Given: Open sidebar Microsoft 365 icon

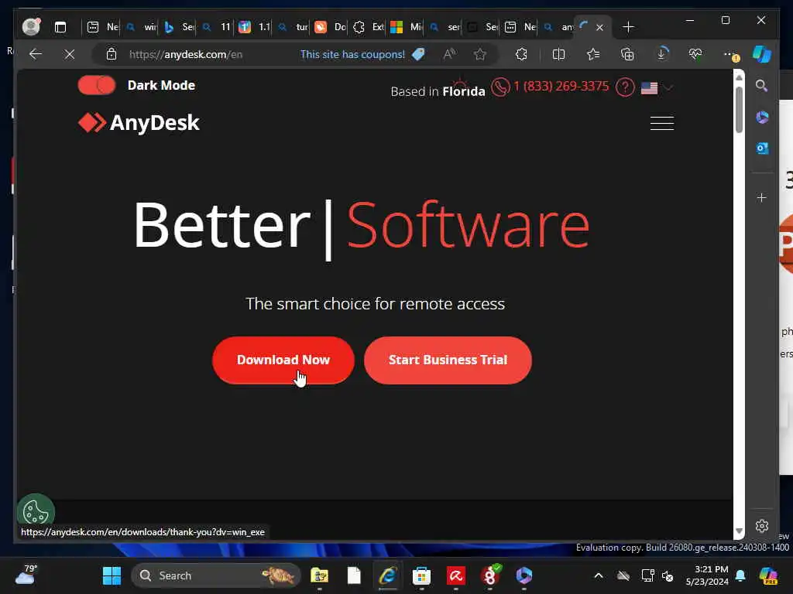Looking at the screenshot, I should point(762,118).
